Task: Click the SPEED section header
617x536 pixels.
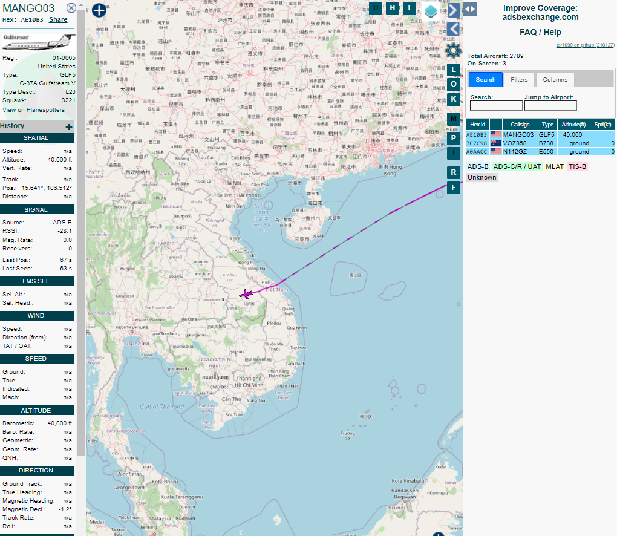Action: tap(37, 359)
